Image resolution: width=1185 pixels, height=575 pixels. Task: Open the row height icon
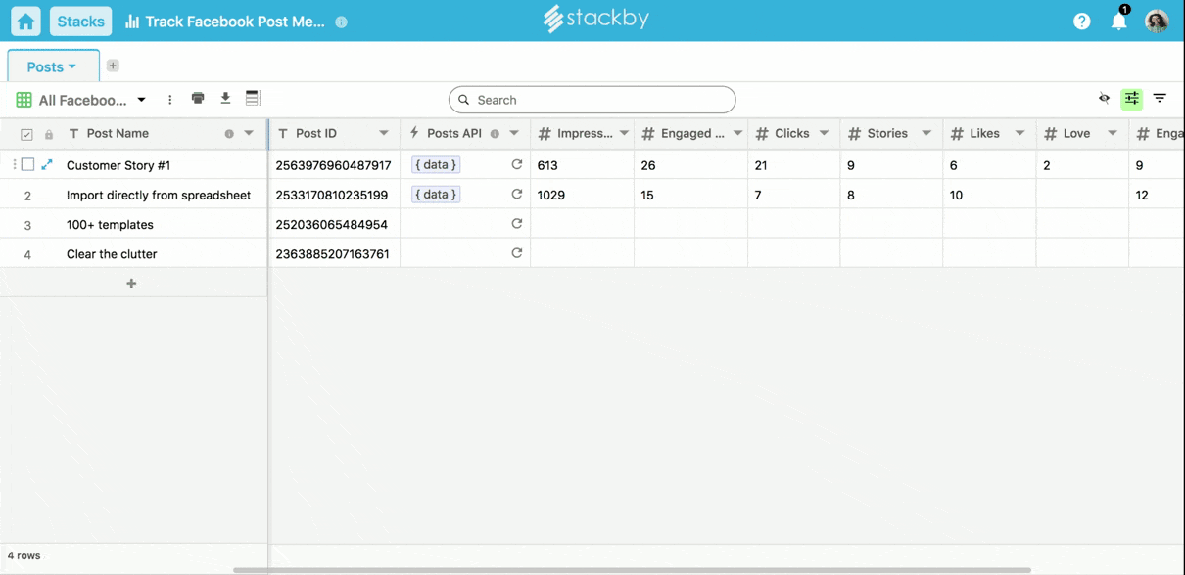pyautogui.click(x=253, y=99)
